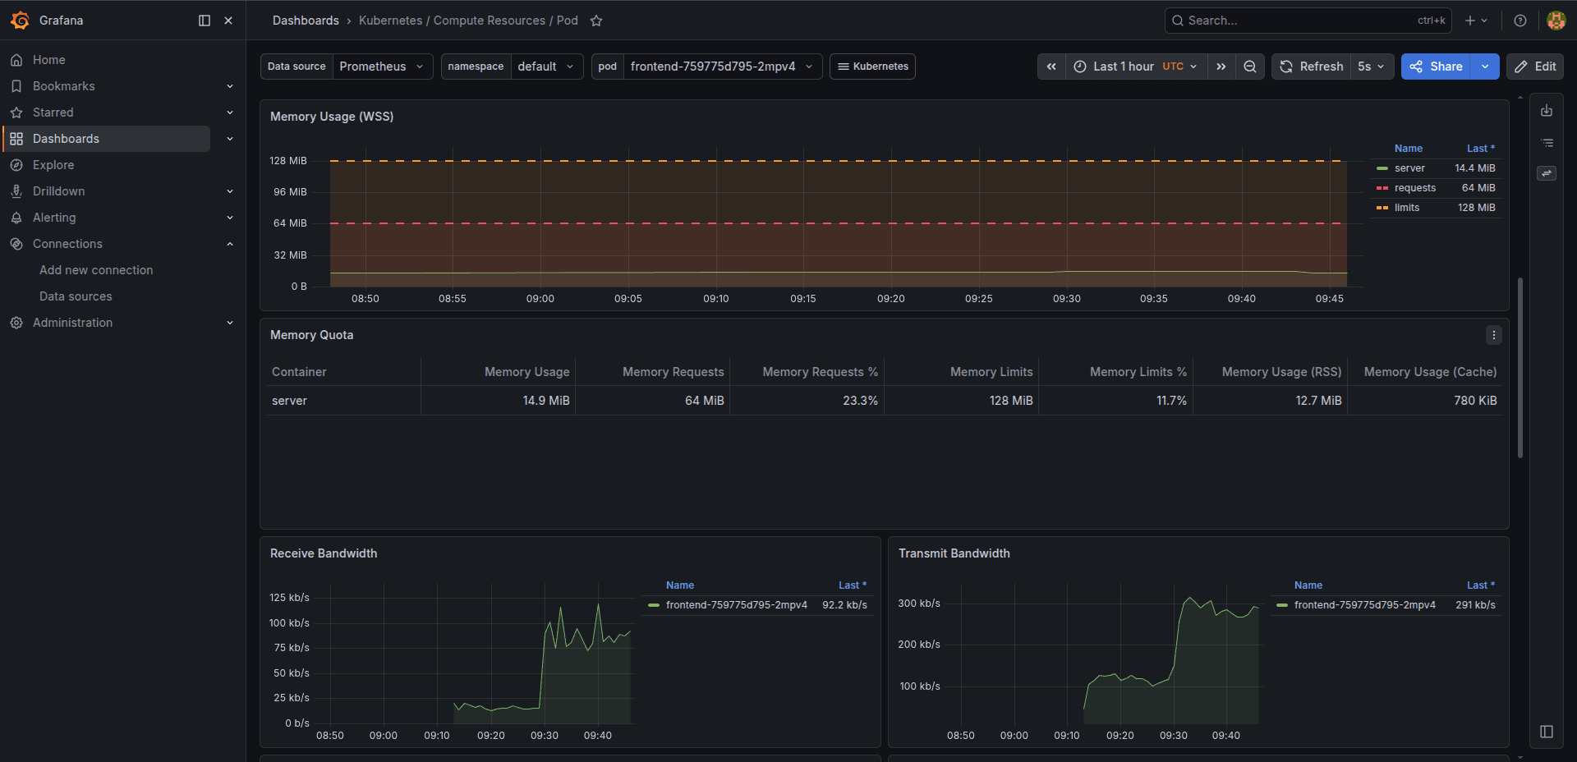The image size is (1577, 762).
Task: Expand the Alerting section chevron
Action: tap(230, 218)
